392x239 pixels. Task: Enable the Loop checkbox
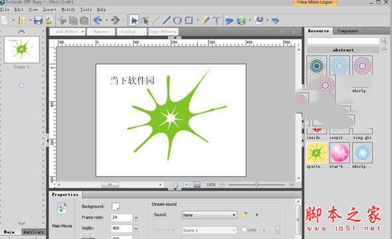point(244,230)
